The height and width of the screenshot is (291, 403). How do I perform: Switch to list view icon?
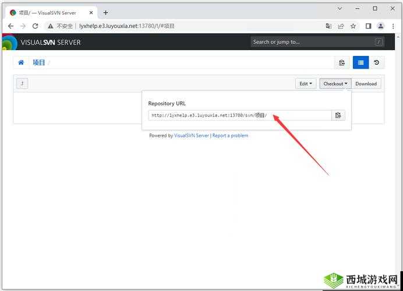click(x=360, y=63)
